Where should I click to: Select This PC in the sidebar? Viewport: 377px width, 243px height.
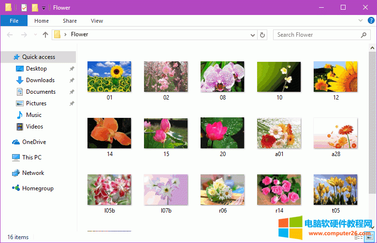click(x=32, y=157)
